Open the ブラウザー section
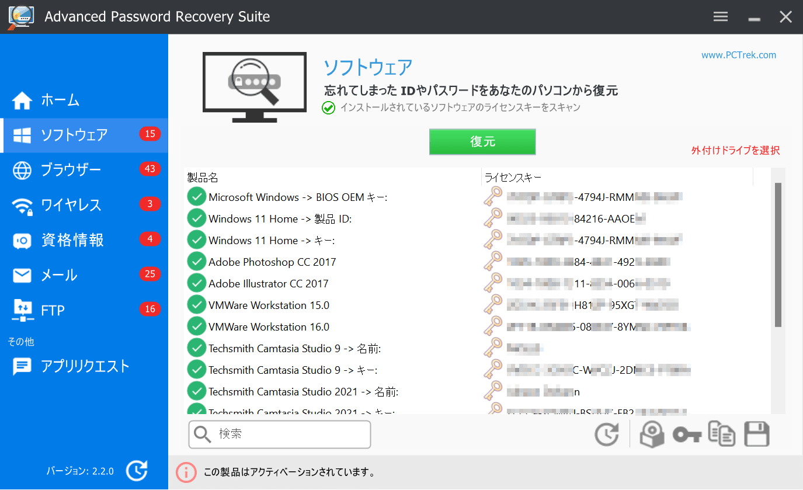Screen dimensions: 803x490 84,170
